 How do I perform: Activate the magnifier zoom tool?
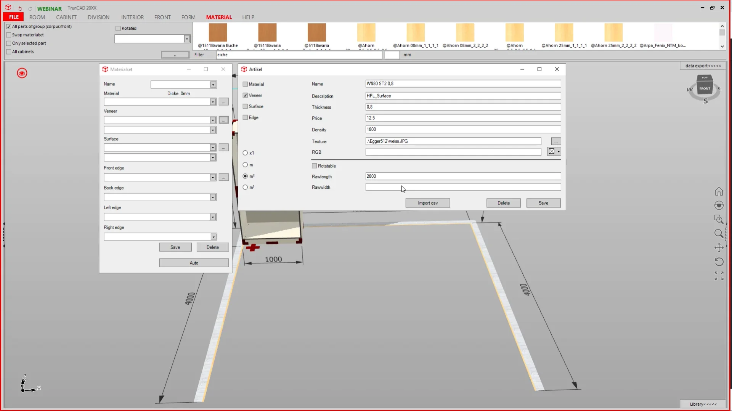[719, 234]
